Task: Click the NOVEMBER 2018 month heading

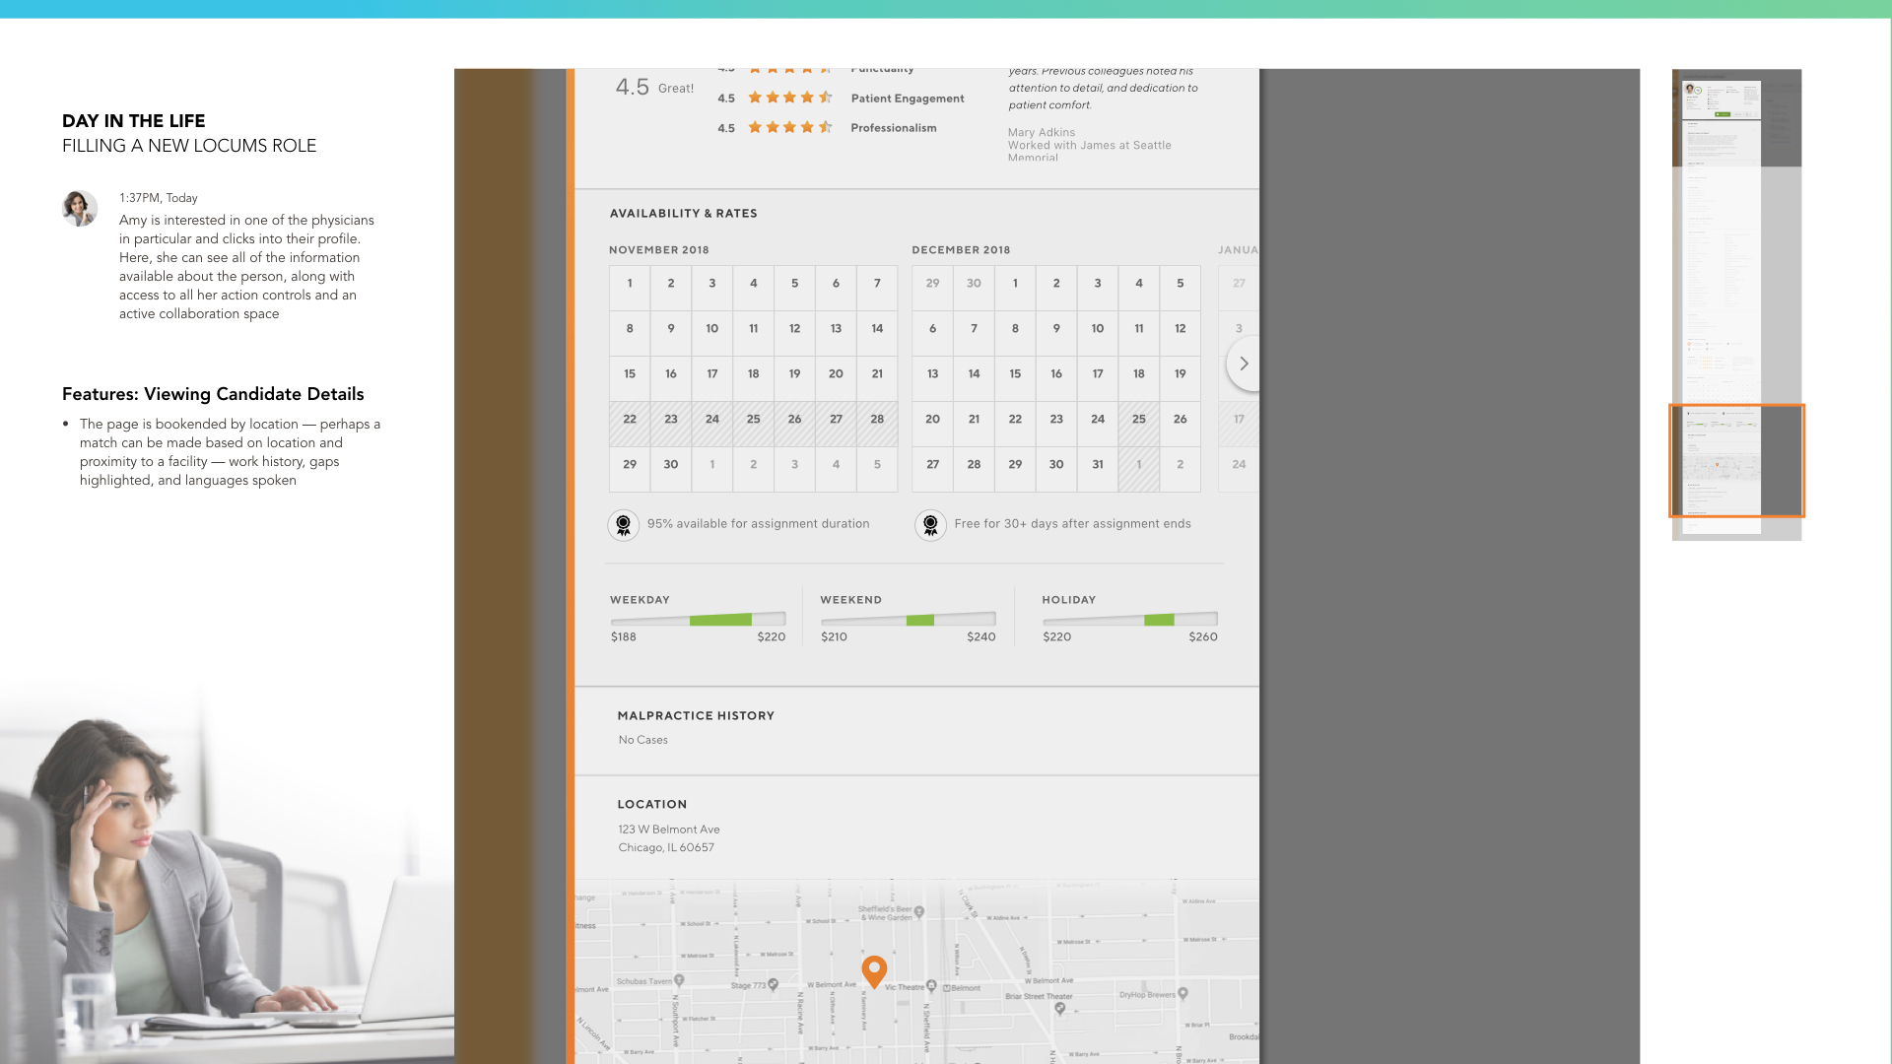Action: pos(659,250)
